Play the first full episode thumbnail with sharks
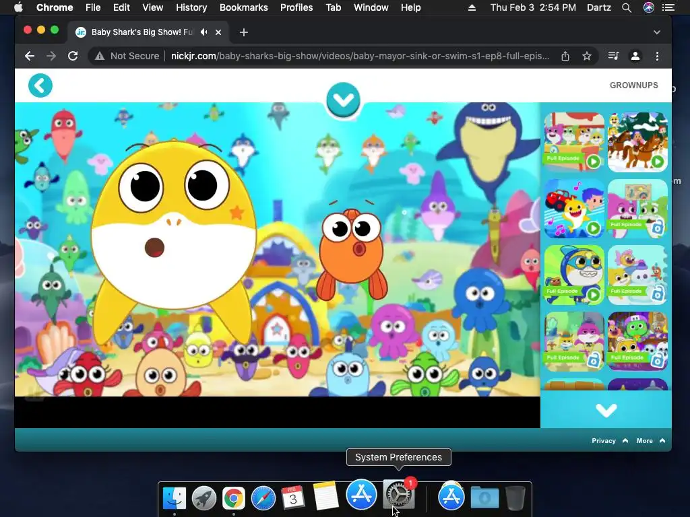The image size is (690, 517). pyautogui.click(x=574, y=142)
